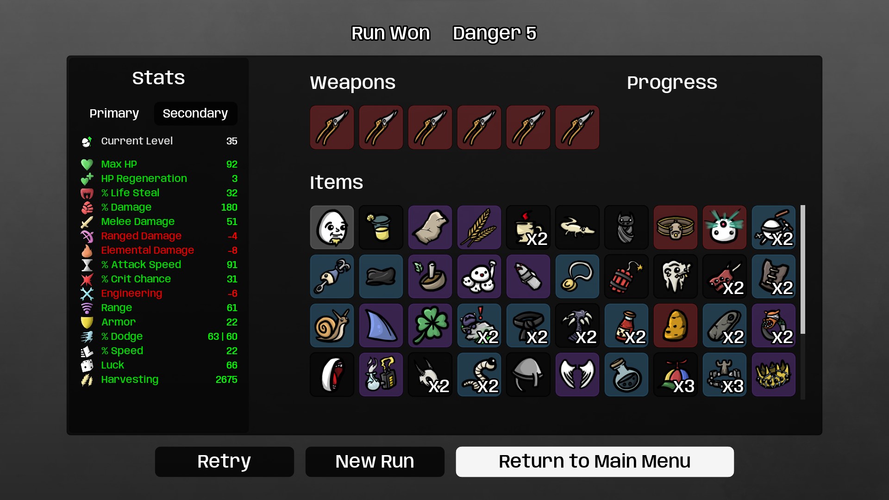Click the four-leaf clover item
889x500 pixels.
click(x=430, y=325)
